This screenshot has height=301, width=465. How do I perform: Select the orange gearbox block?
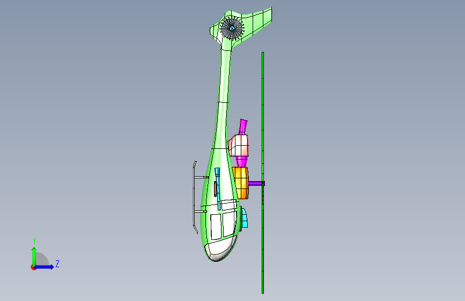[x=241, y=183]
